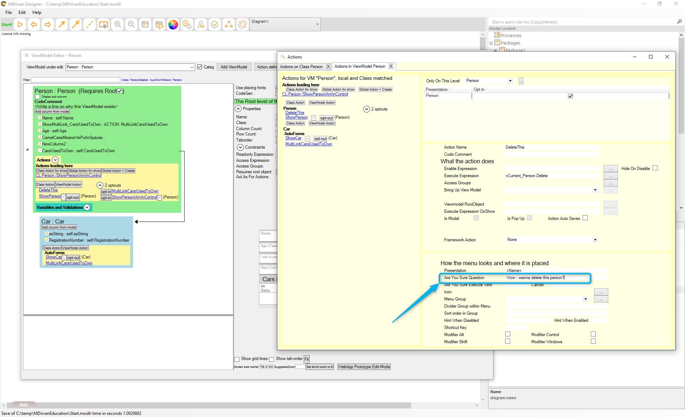Click the zoom out magnifier icon
Screen dimensions: 685x417
[131, 25]
